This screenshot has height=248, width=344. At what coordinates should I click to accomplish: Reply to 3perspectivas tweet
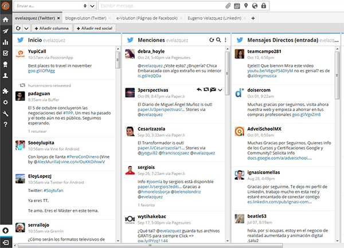tap(199, 89)
